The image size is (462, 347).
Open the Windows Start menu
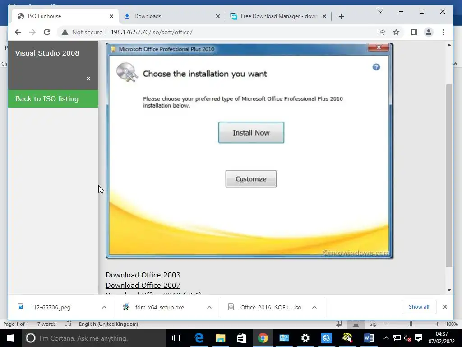pos(11,338)
